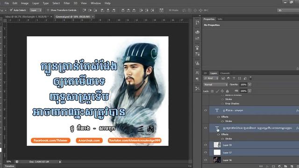
Task: Open the status bar info arrow
Action: (x=60, y=162)
